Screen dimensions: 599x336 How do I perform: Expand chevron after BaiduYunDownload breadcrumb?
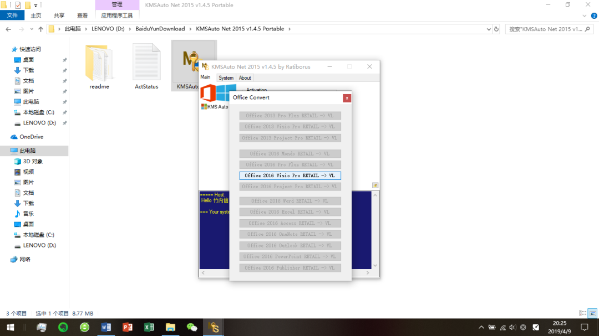(x=190, y=29)
